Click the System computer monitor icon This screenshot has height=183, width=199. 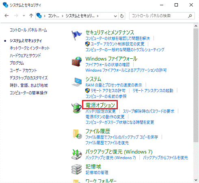coord(77,82)
